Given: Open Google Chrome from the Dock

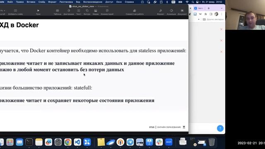Looking at the screenshot, I should tap(68, 142).
